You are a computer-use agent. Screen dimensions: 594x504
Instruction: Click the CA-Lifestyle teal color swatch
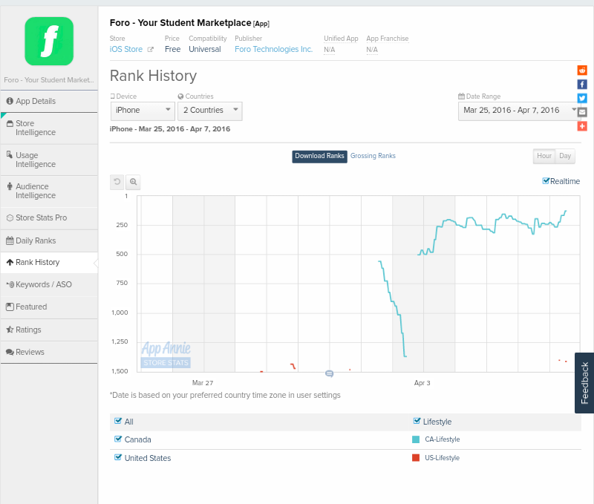[416, 439]
